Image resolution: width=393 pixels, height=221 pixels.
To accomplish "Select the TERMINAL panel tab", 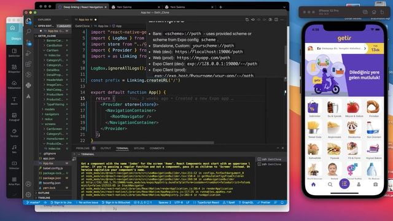I will (122, 148).
